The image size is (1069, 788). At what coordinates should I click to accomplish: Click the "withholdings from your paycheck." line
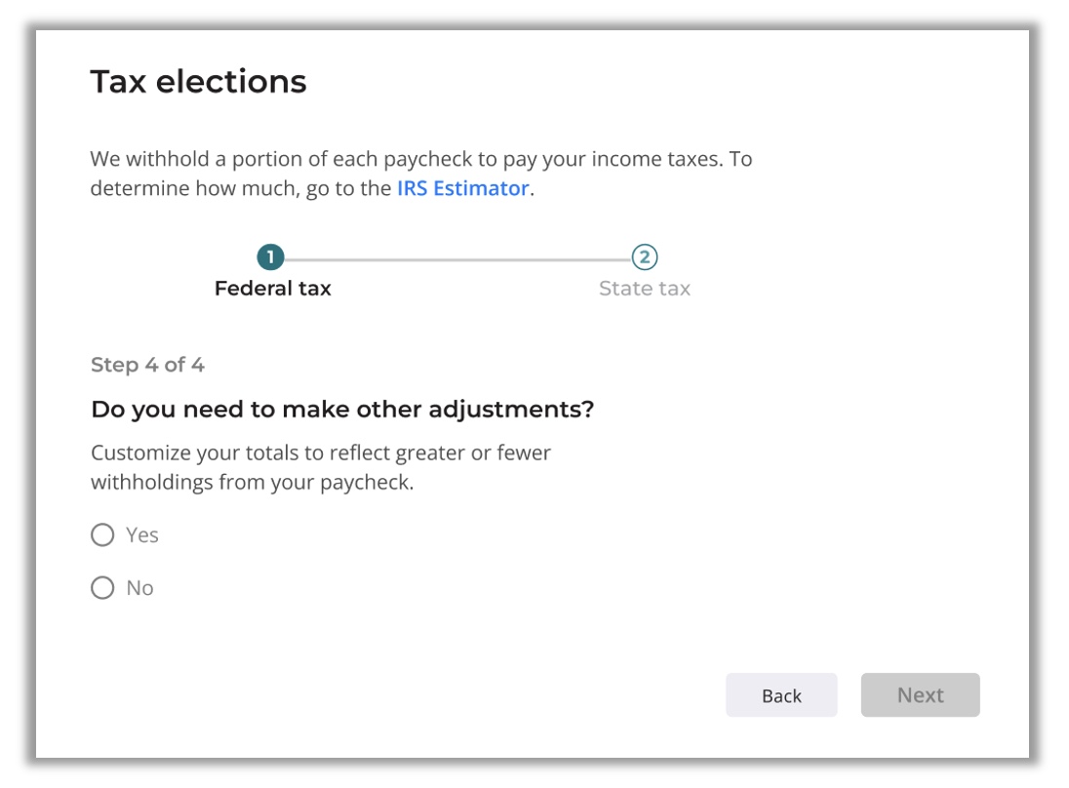(x=252, y=483)
